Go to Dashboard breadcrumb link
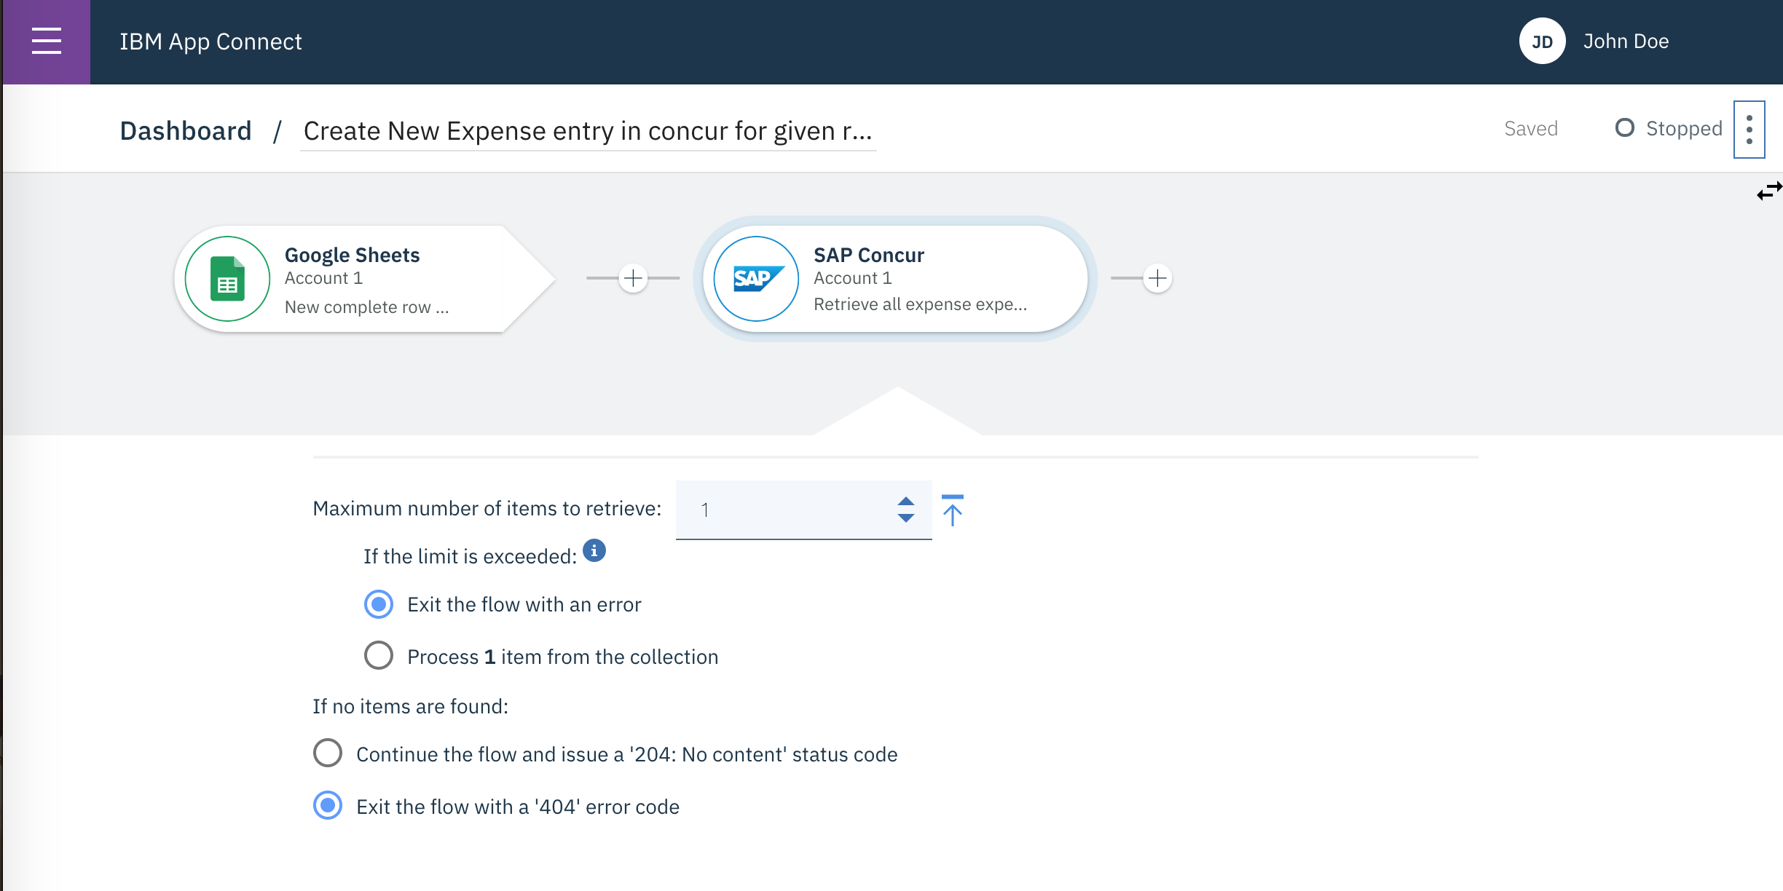The image size is (1783, 891). coord(186,131)
